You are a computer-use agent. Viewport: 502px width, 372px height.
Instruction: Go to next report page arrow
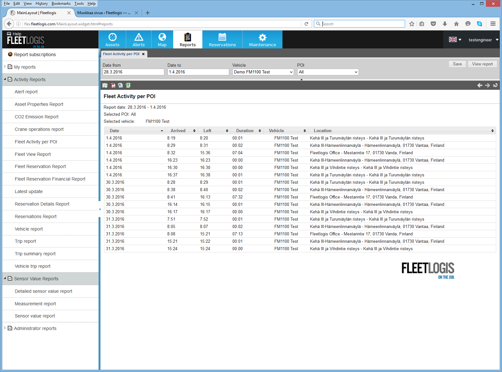pos(488,85)
